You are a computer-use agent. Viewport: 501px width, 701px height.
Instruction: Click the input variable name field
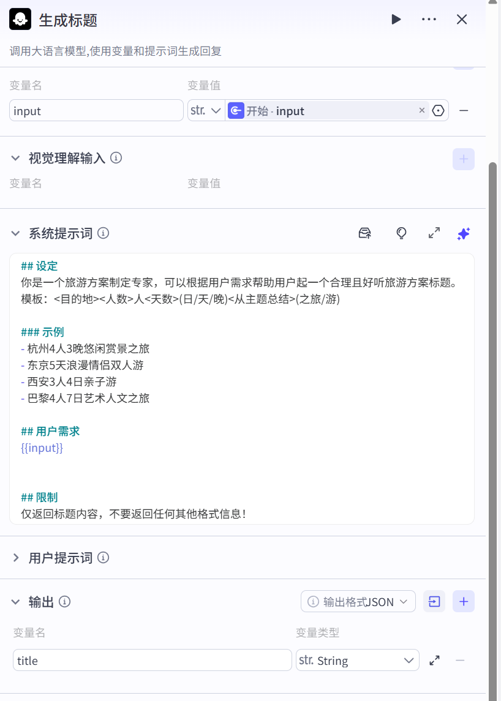(x=96, y=111)
